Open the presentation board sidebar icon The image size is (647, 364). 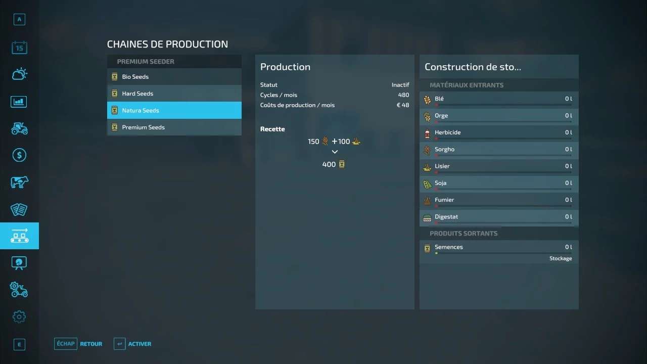(19, 263)
